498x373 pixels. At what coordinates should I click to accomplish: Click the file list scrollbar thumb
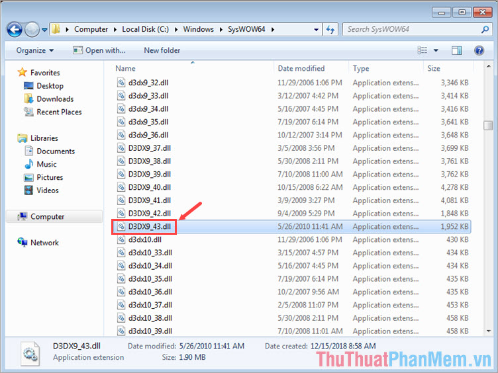tap(488, 125)
